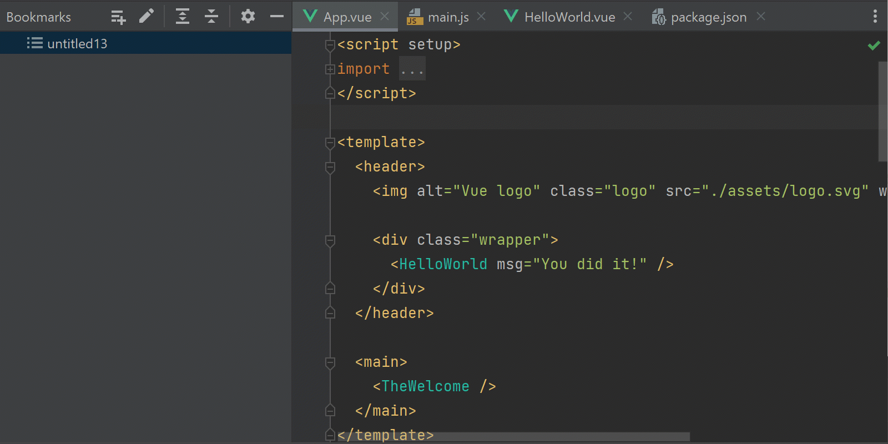This screenshot has height=444, width=888.
Task: Click the HelloWorld.vue Vue file icon
Action: (x=512, y=16)
